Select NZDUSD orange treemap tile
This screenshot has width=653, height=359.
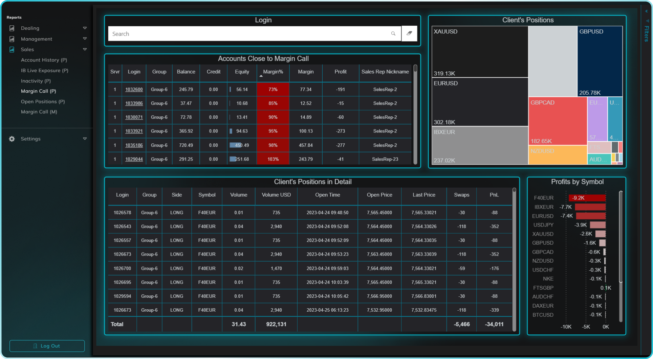pos(558,155)
